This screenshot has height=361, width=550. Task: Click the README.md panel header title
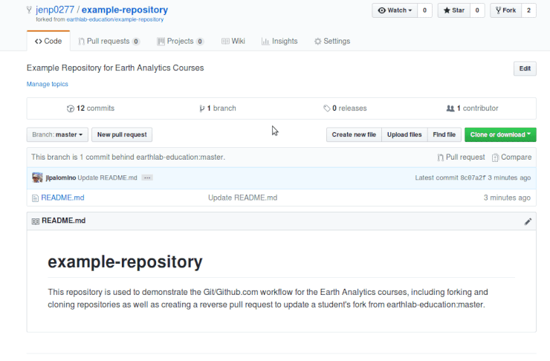pos(63,221)
